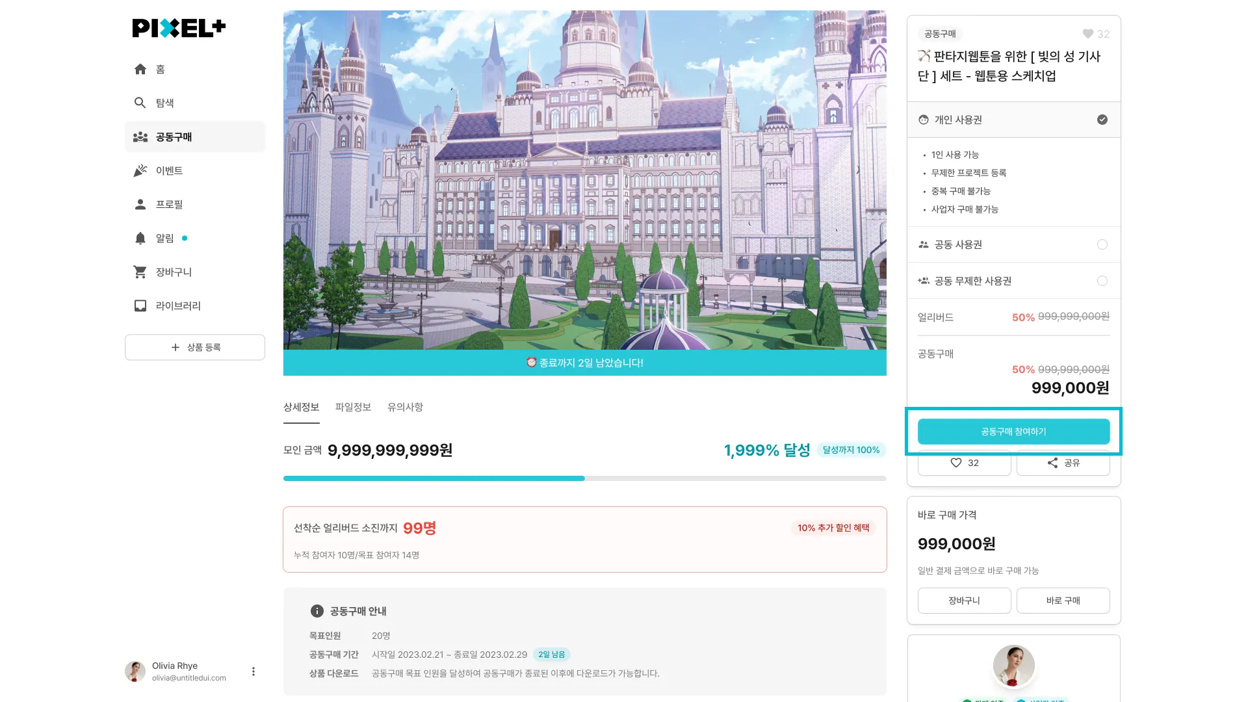Click the castle product image
1248x702 pixels.
(584, 180)
